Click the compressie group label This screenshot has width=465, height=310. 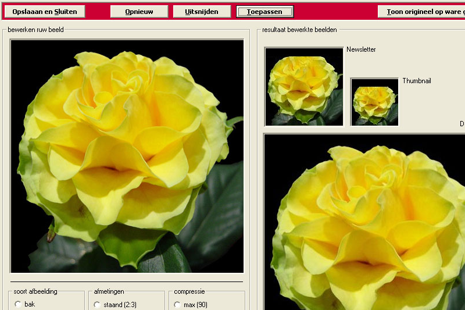click(x=189, y=291)
